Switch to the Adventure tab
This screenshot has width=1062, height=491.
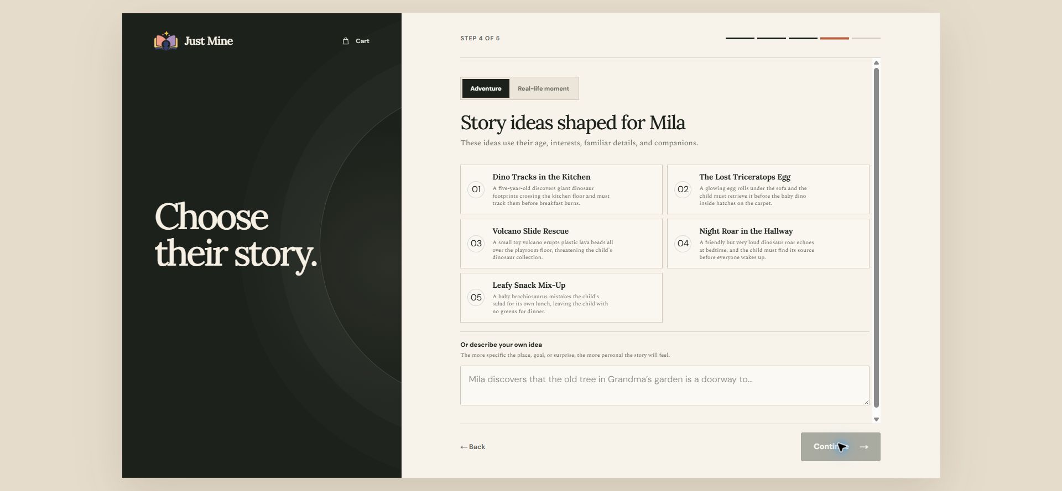[x=486, y=88]
